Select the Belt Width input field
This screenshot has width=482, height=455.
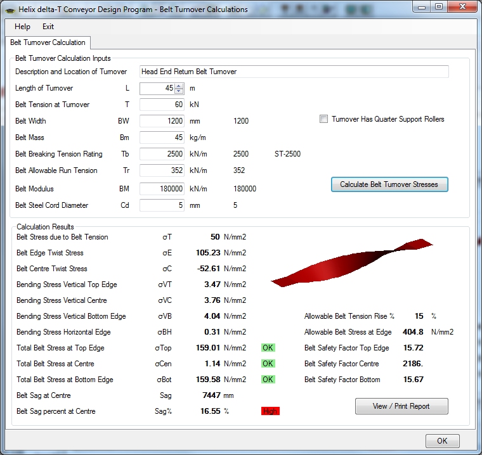(x=162, y=121)
